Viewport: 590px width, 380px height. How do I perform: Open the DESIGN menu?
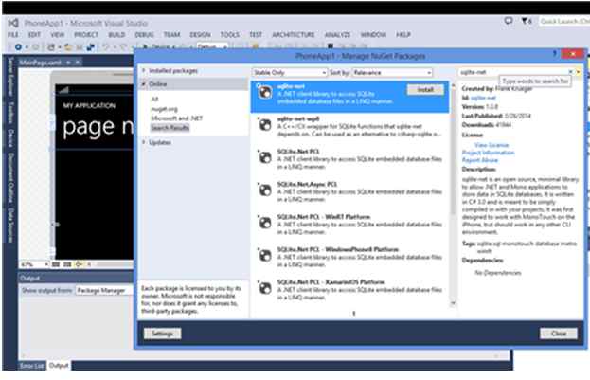[x=200, y=34]
